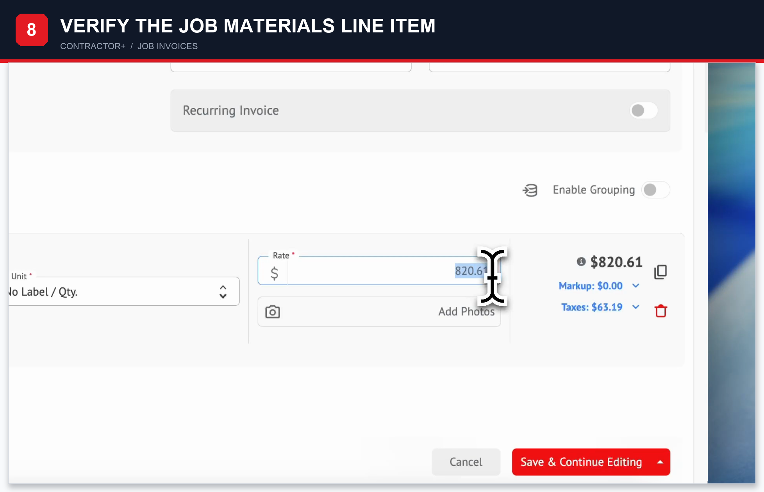Click the camera icon in Add Photos

[273, 312]
